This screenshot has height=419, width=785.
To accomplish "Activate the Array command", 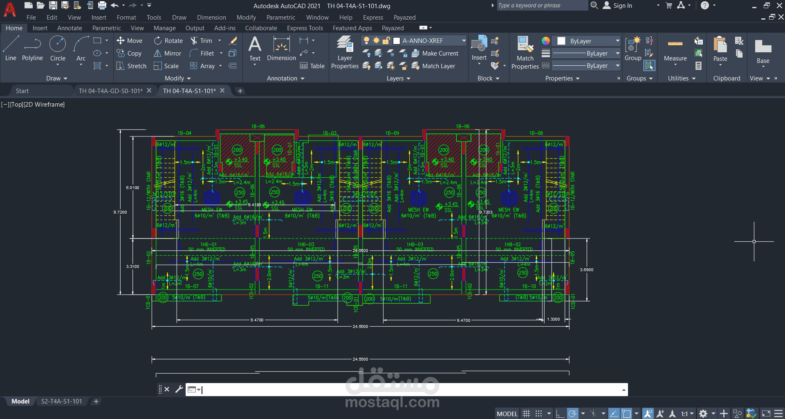I will coord(202,66).
